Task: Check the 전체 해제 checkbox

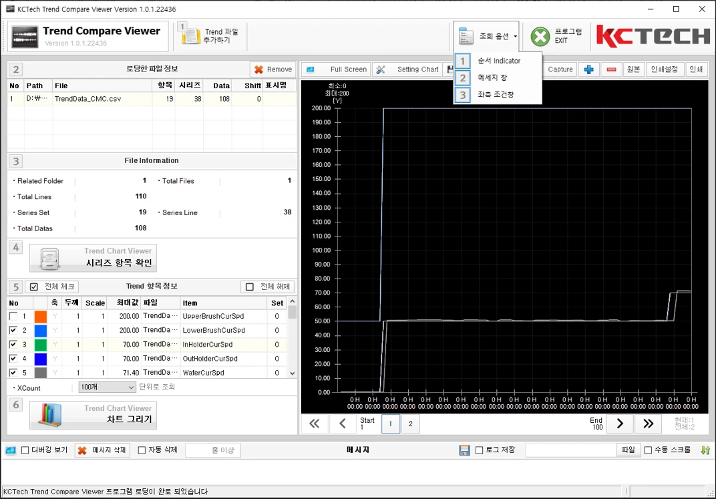Action: pyautogui.click(x=249, y=287)
